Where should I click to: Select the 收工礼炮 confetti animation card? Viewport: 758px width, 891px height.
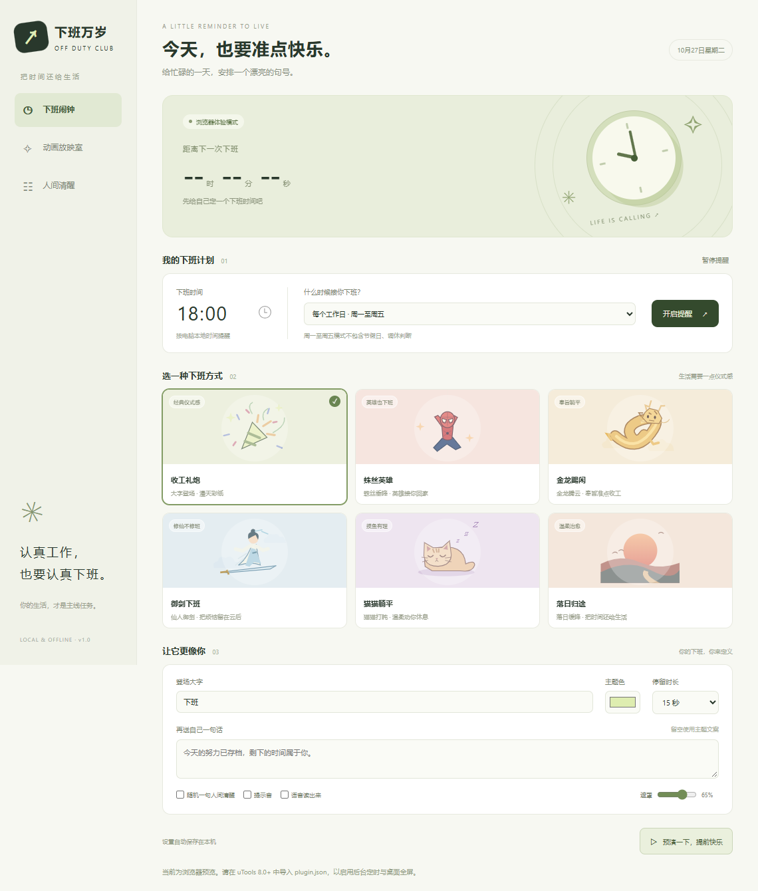[x=255, y=447]
